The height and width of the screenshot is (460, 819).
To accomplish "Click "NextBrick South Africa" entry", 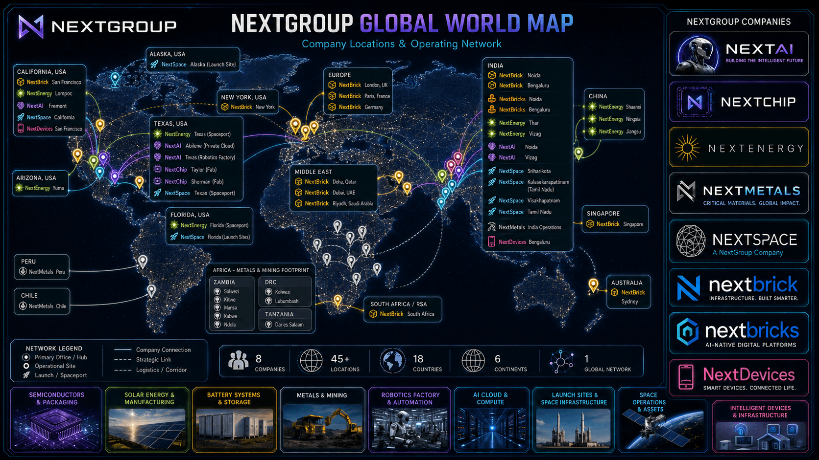I will (x=402, y=314).
